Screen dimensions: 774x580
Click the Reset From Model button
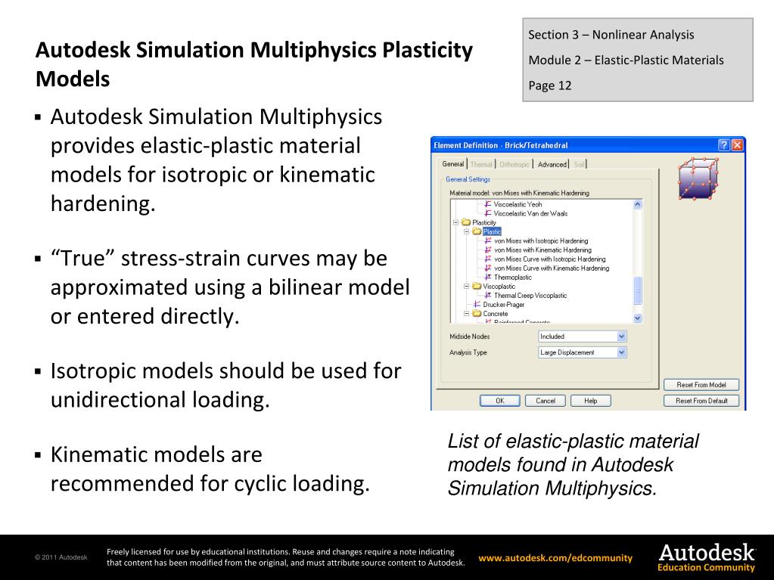pyautogui.click(x=701, y=385)
